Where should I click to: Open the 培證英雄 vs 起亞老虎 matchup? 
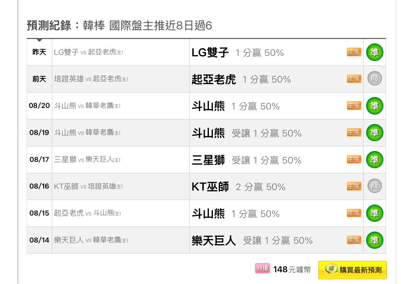point(91,79)
